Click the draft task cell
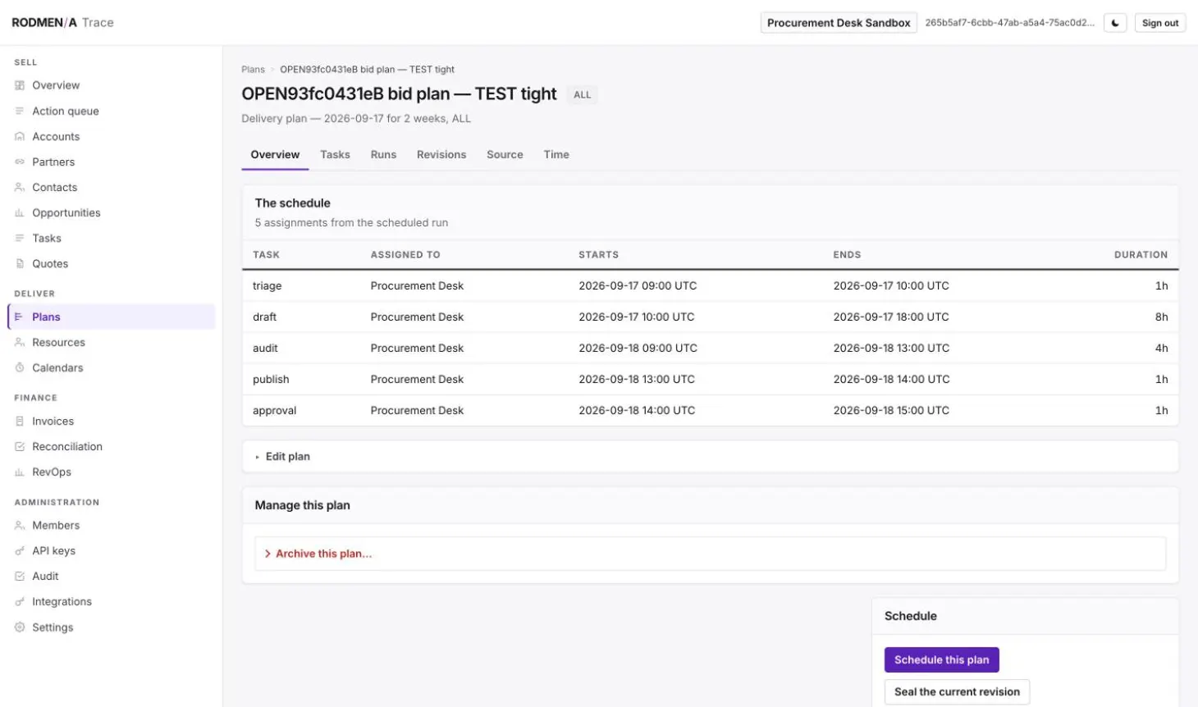The width and height of the screenshot is (1198, 707). (264, 317)
